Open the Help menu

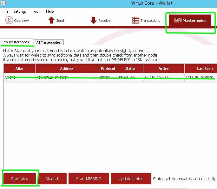(x=50, y=11)
